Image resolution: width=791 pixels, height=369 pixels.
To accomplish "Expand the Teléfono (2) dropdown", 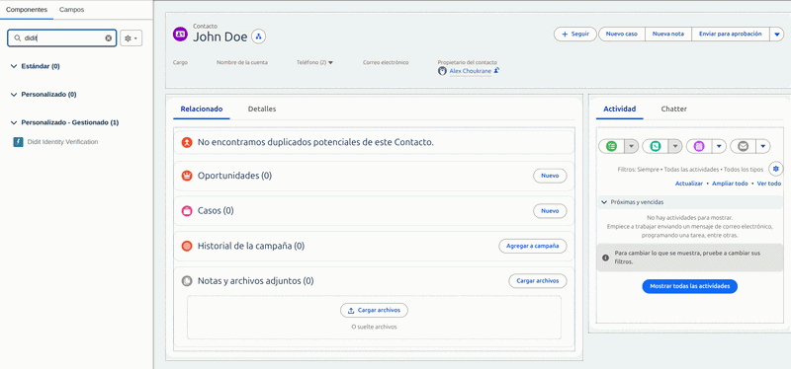I will coord(330,63).
